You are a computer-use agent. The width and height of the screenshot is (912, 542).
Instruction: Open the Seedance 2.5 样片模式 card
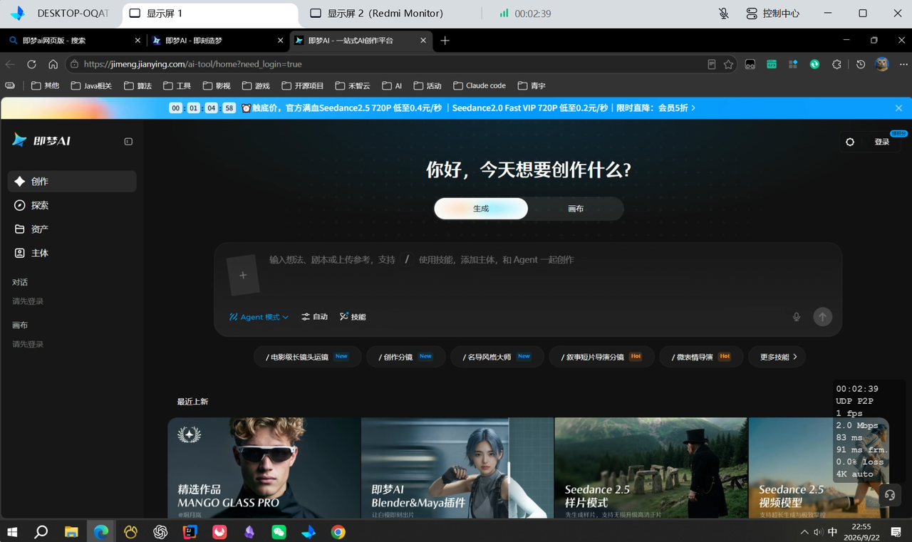point(651,468)
